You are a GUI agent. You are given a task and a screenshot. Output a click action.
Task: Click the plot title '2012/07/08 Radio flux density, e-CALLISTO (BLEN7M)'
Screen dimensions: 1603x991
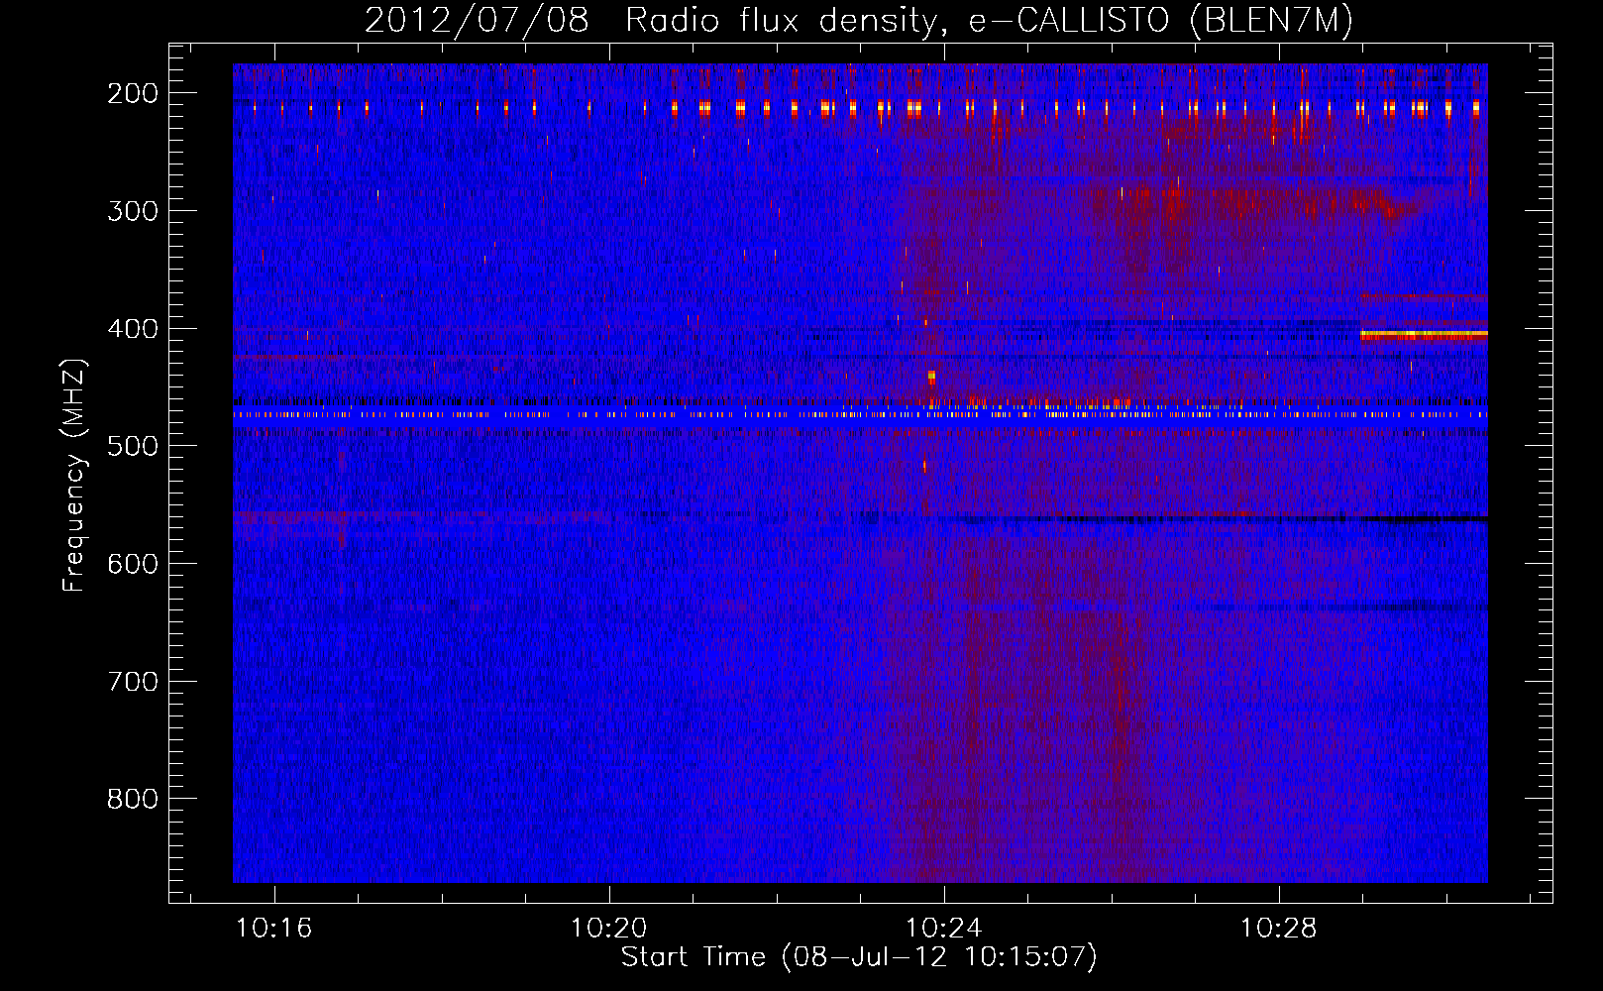coord(858,20)
